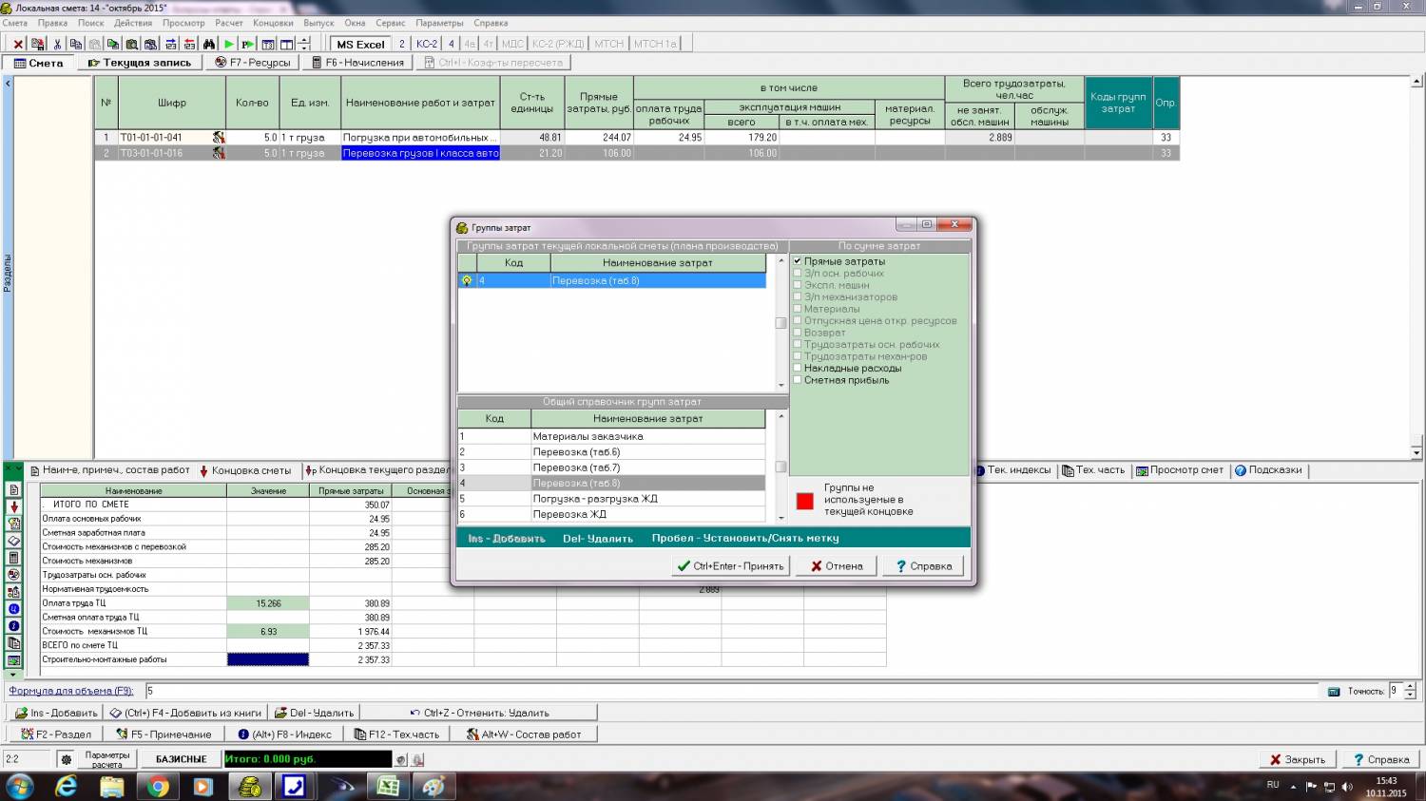The height and width of the screenshot is (801, 1426).
Task: Click the red unused-groups color square
Action: [804, 501]
